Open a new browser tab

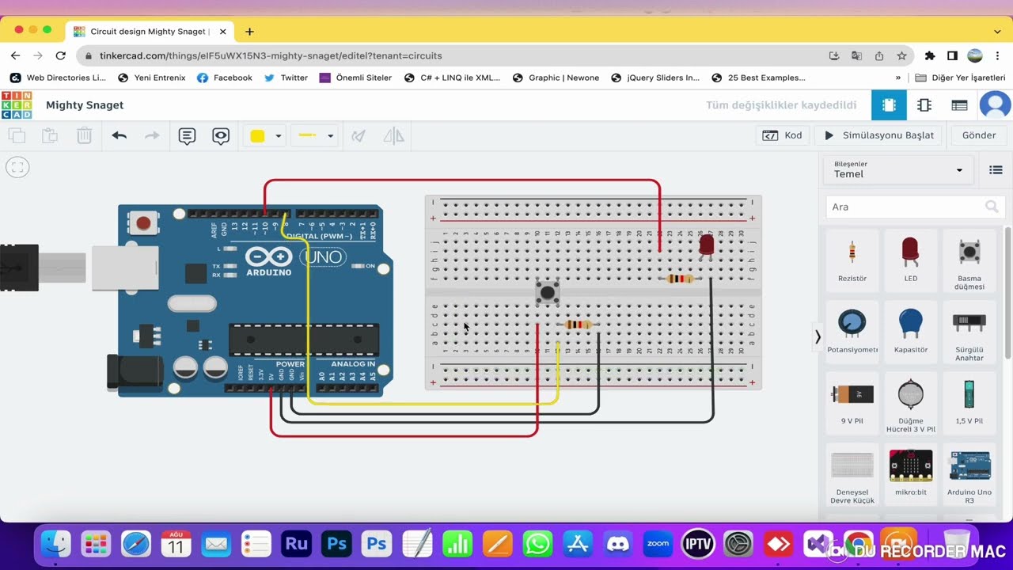click(249, 32)
